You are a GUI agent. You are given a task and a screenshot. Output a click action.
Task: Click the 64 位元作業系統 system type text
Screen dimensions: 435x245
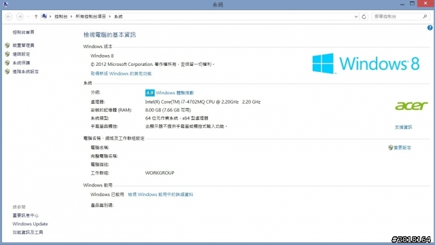tap(177, 118)
